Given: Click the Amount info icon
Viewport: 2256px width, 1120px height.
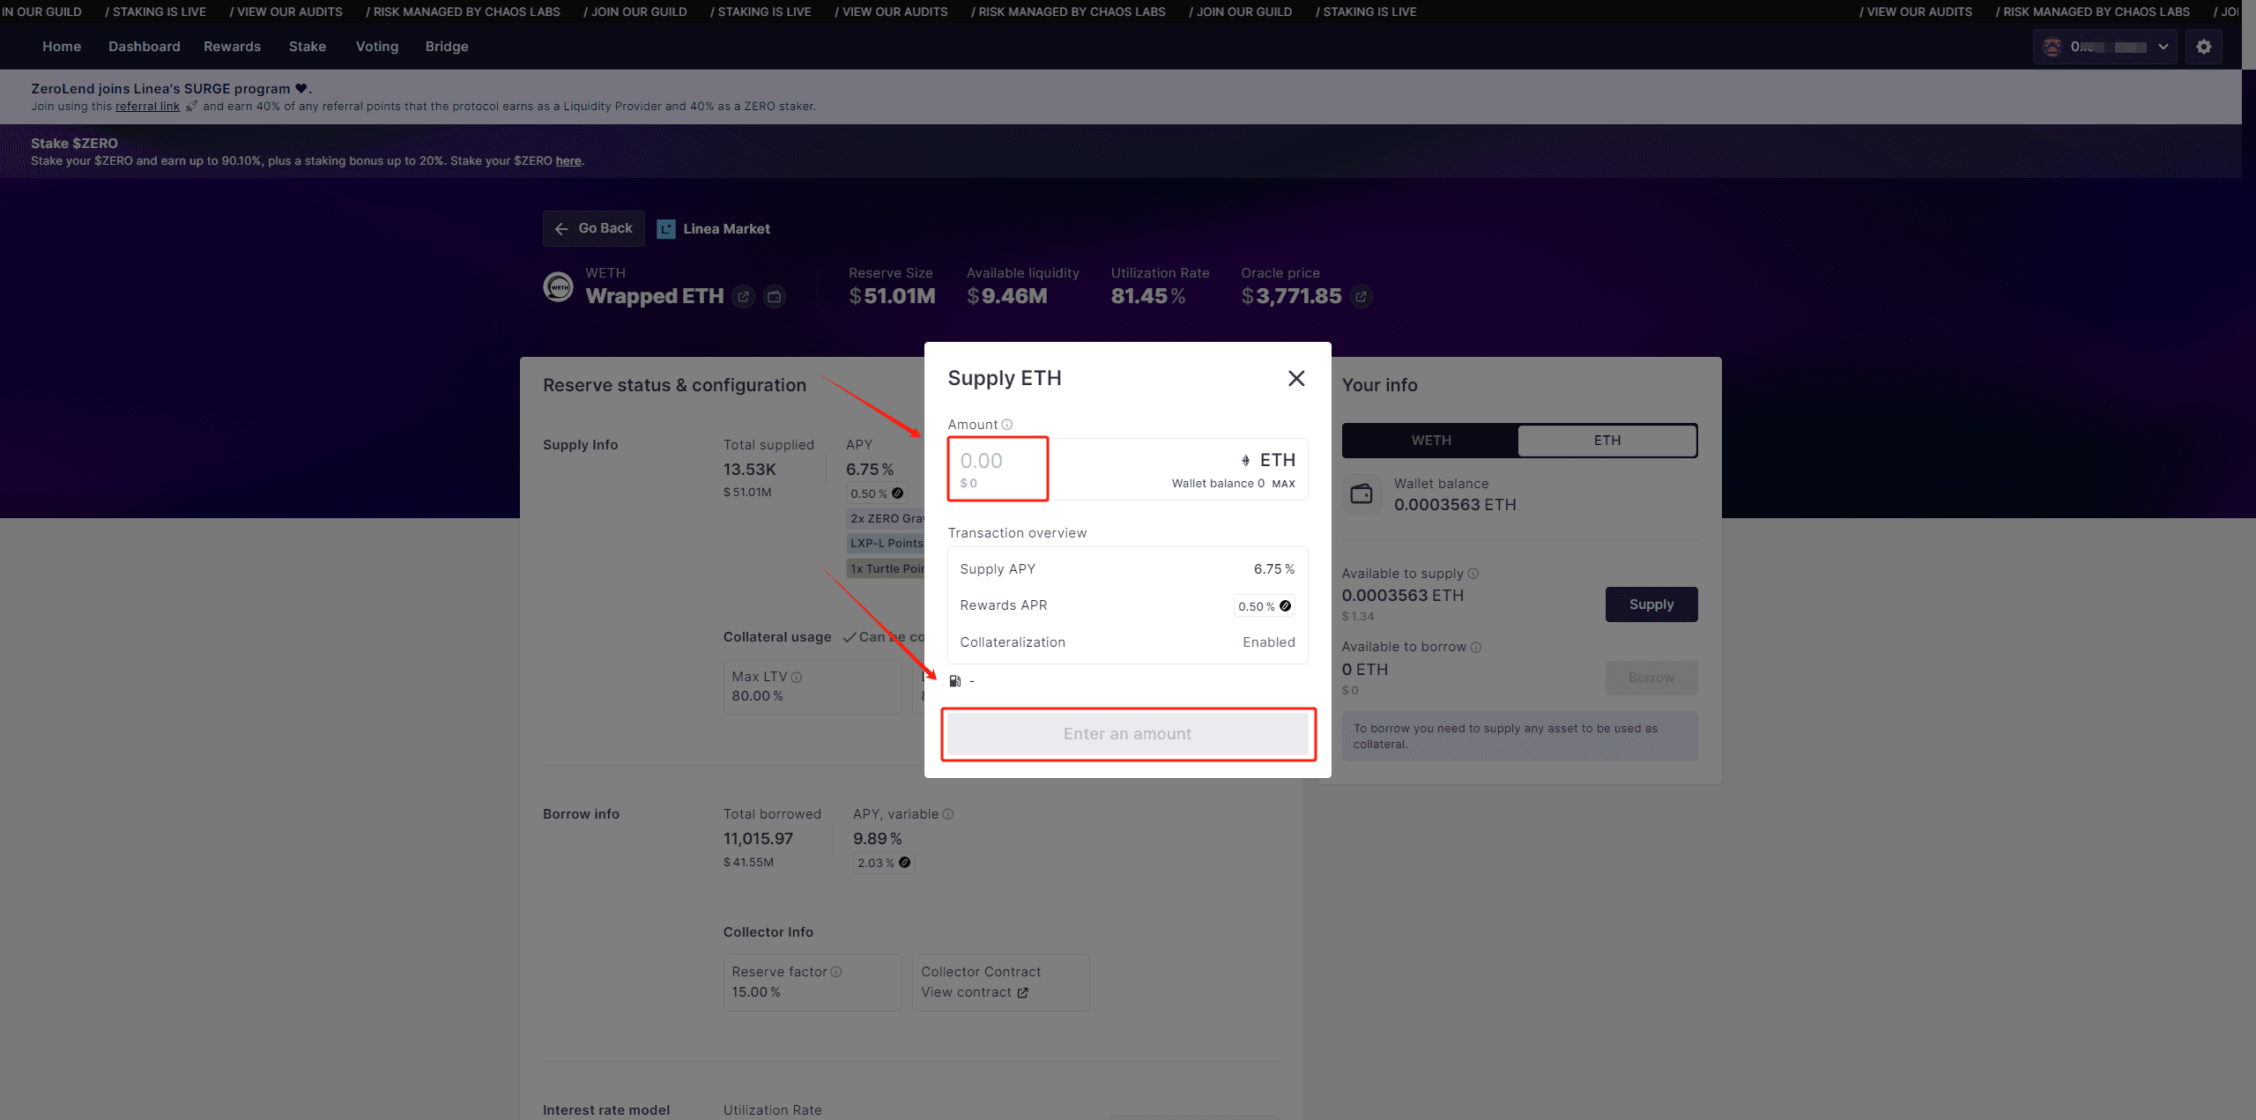Looking at the screenshot, I should (x=1007, y=425).
